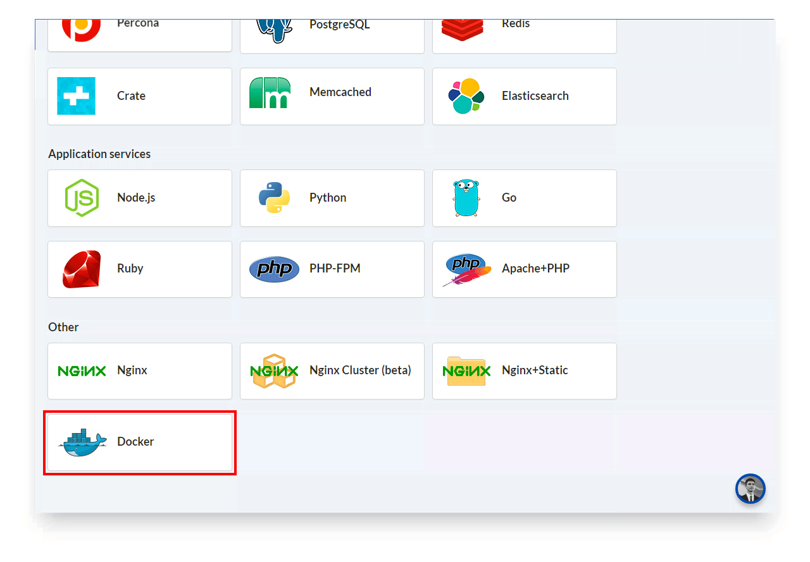
Task: Click the Node.js hexagon icon
Action: pos(82,198)
